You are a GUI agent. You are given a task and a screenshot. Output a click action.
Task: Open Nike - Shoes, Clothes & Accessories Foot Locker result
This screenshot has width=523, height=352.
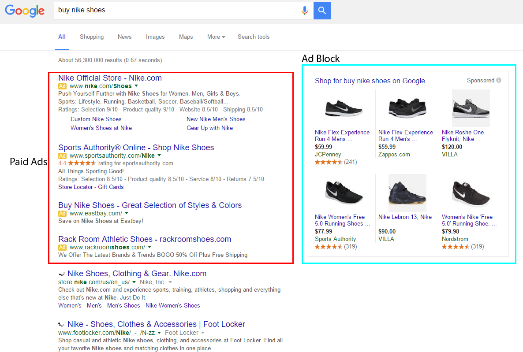click(156, 324)
